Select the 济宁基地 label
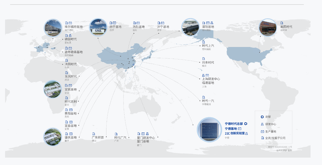 point(163,27)
